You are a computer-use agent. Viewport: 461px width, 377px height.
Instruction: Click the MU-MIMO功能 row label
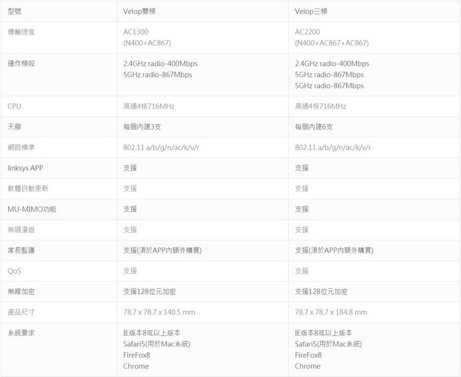point(32,209)
